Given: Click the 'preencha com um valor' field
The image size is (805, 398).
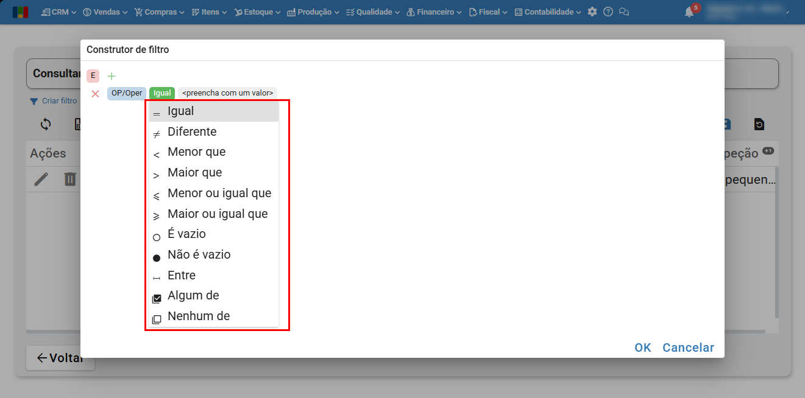Looking at the screenshot, I should [x=227, y=93].
